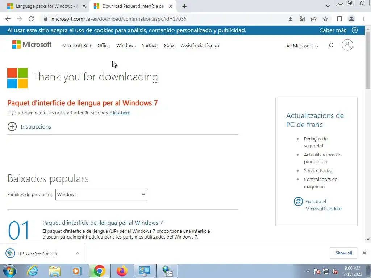Close the Language packs tab

[84, 7]
